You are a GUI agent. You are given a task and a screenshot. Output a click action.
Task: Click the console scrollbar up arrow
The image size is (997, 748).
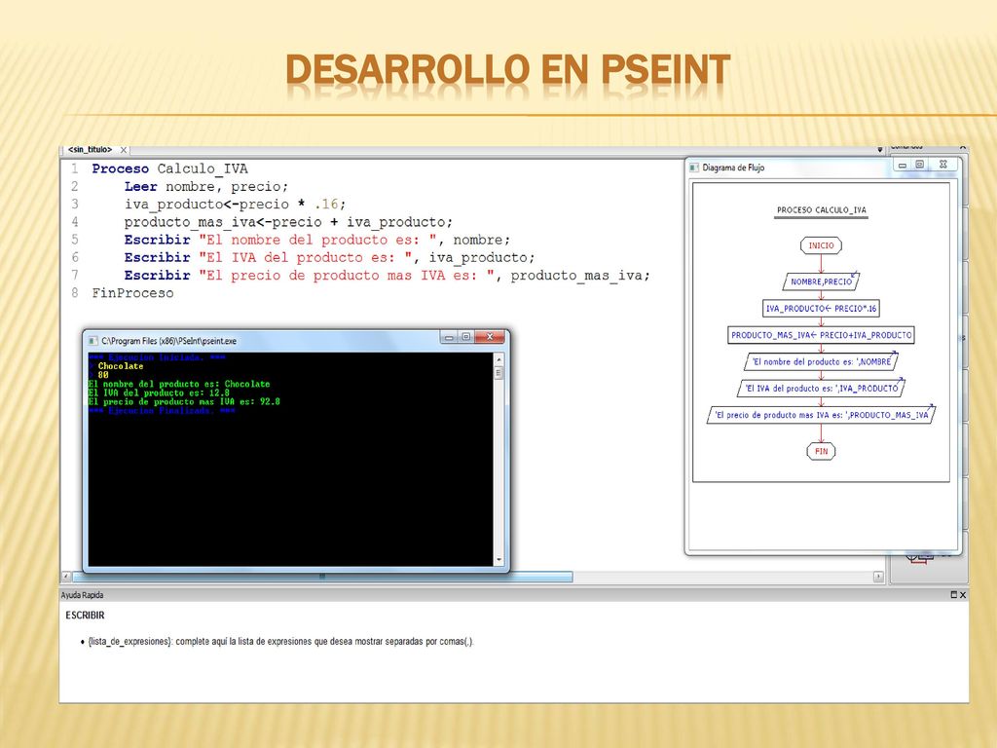click(498, 360)
